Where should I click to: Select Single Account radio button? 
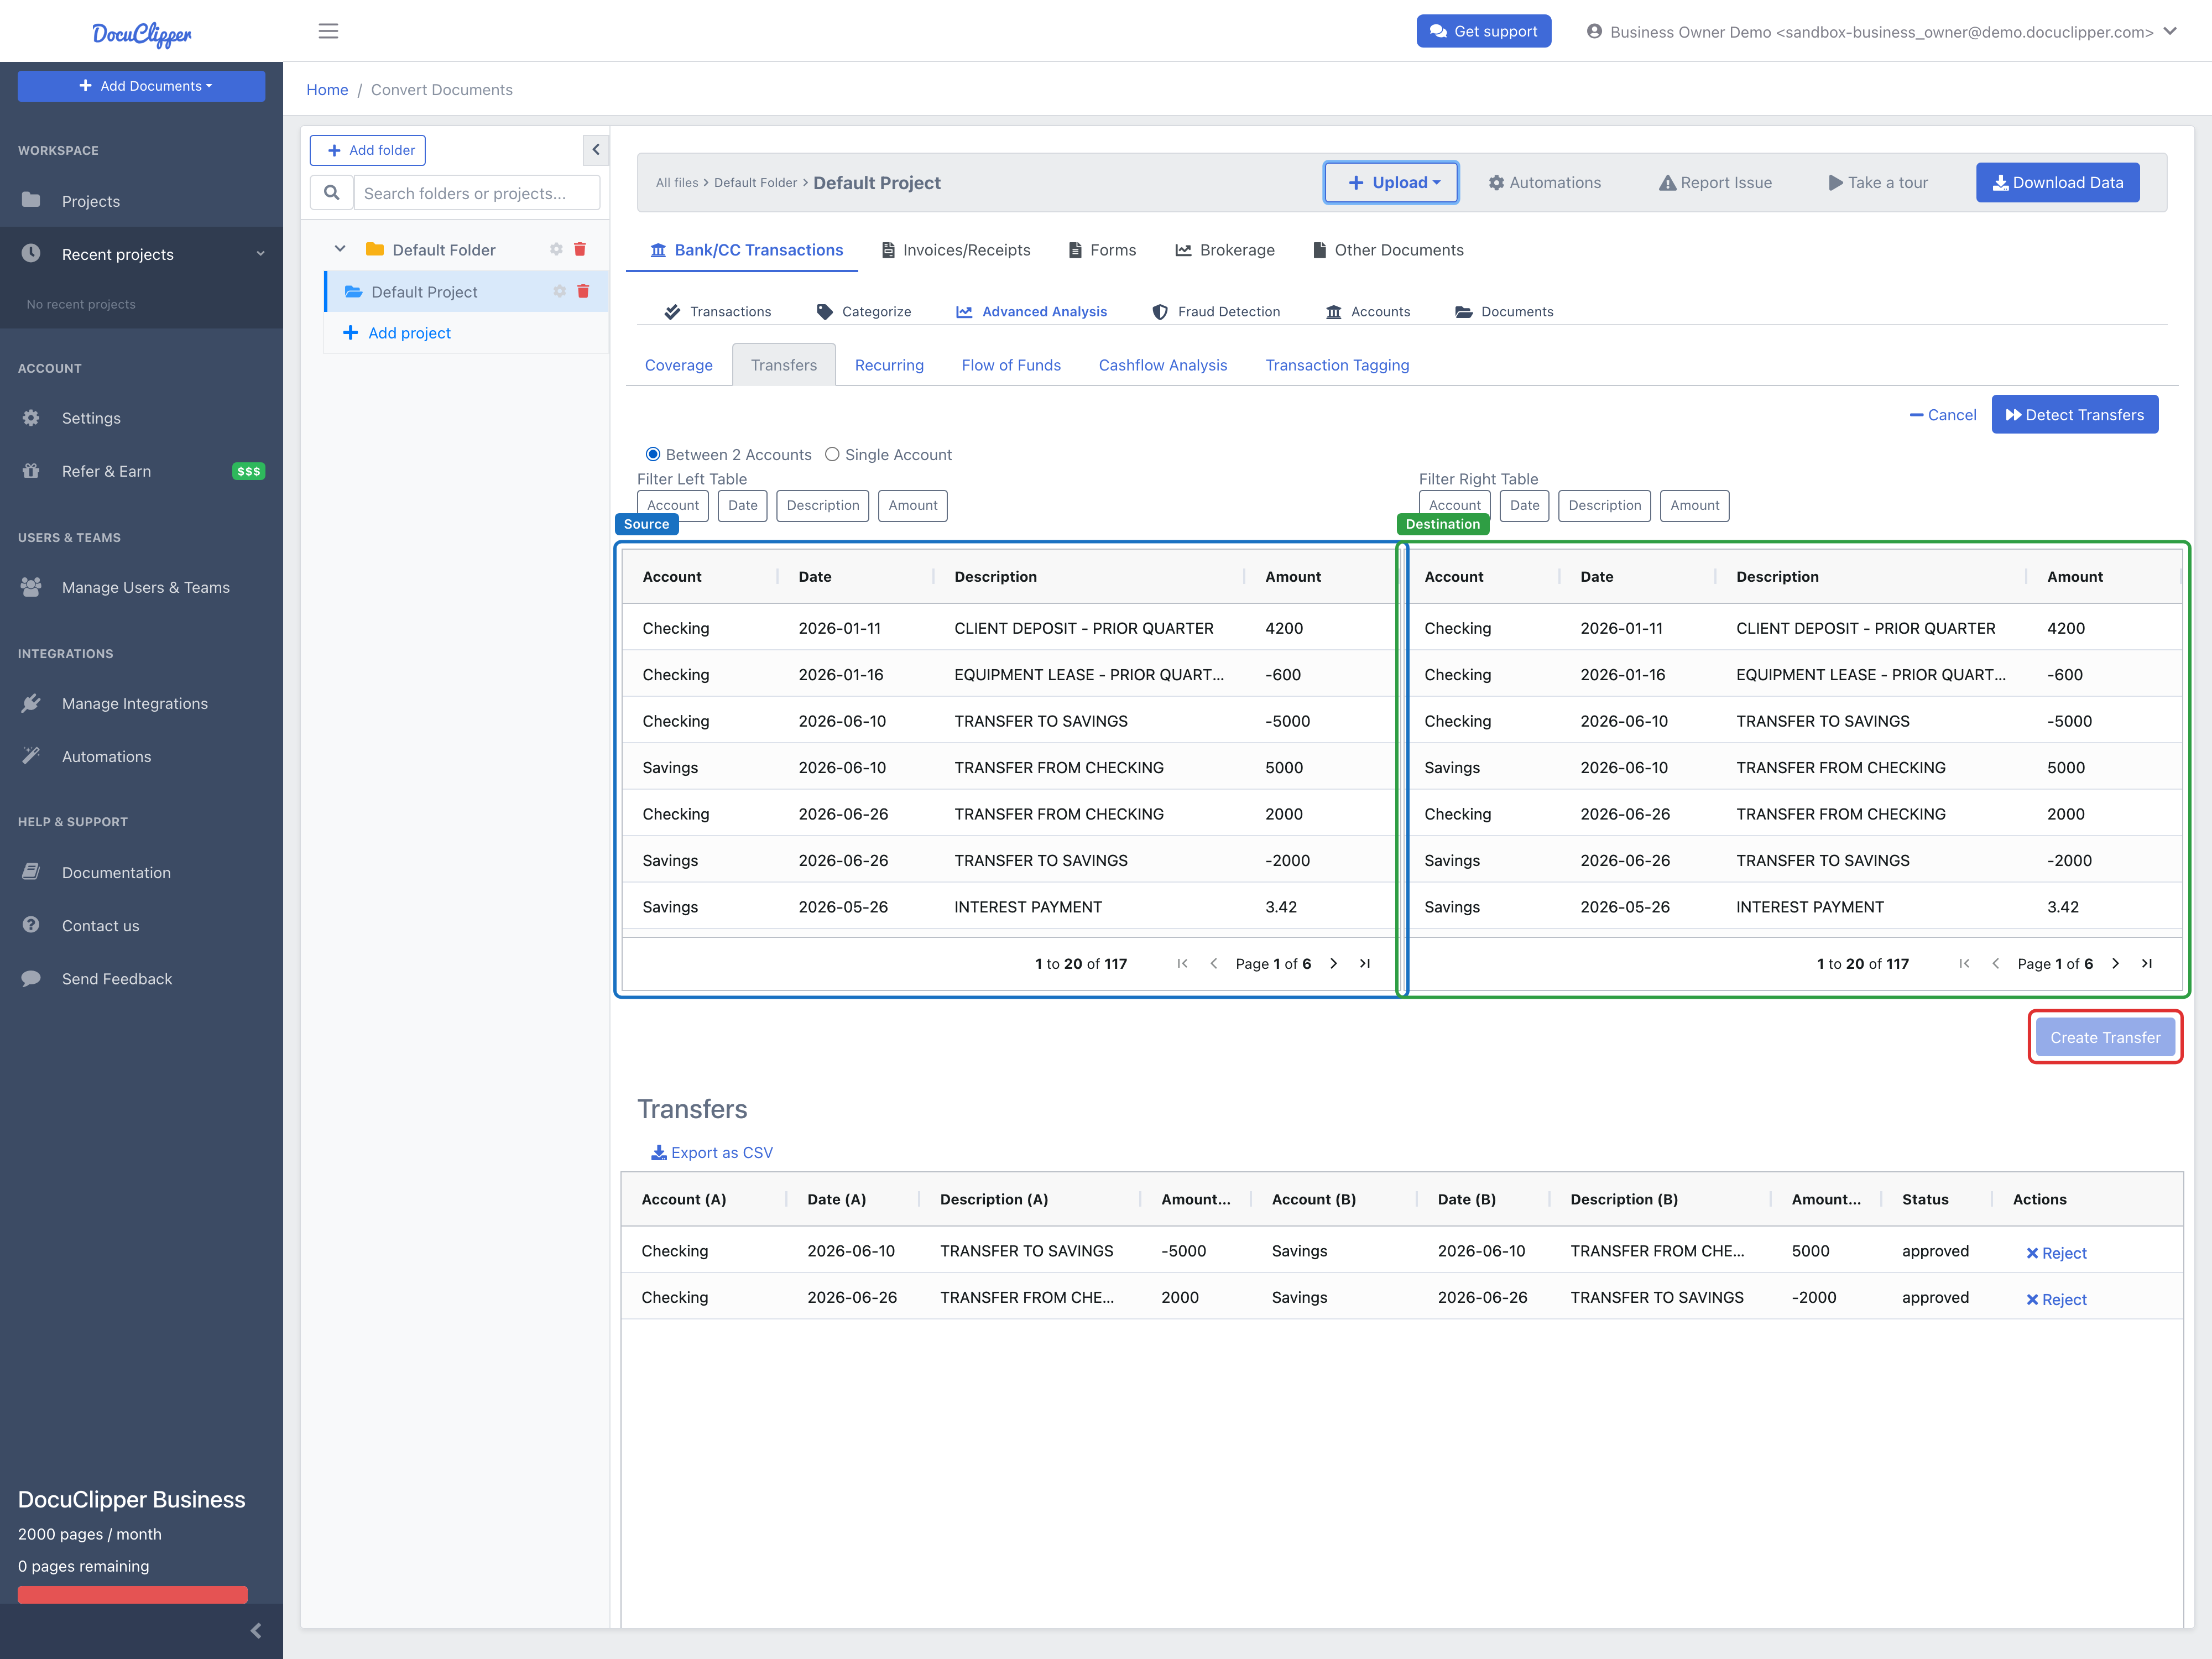tap(832, 454)
